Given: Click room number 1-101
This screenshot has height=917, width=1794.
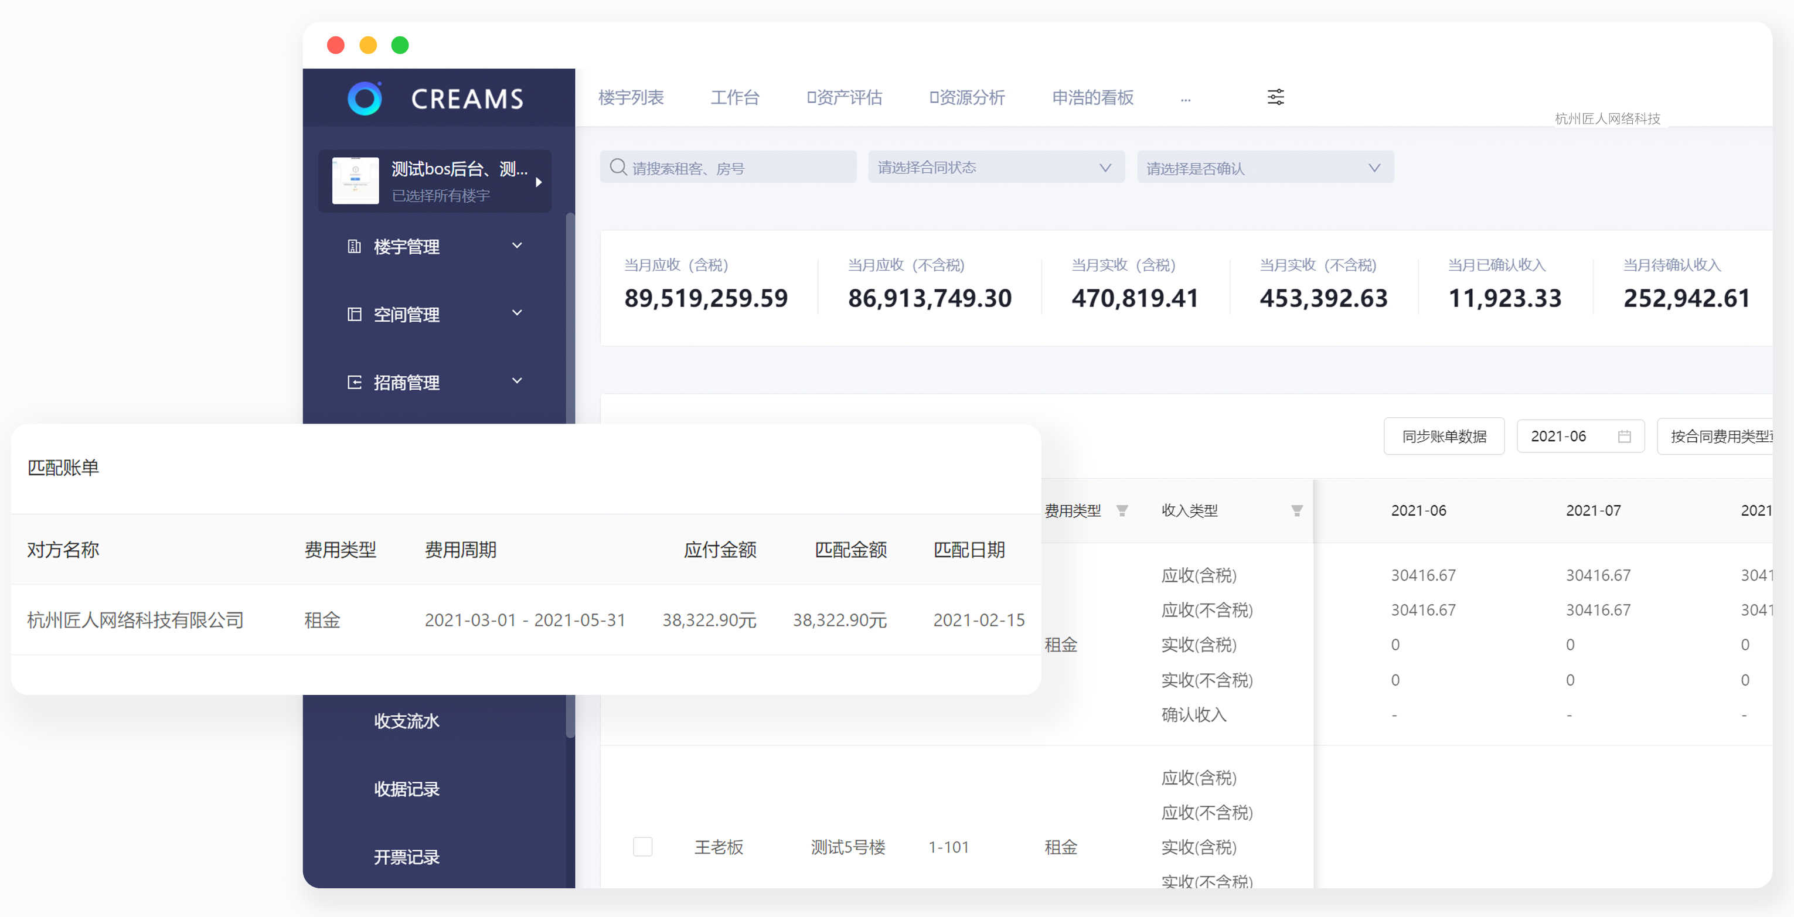Looking at the screenshot, I should [948, 847].
